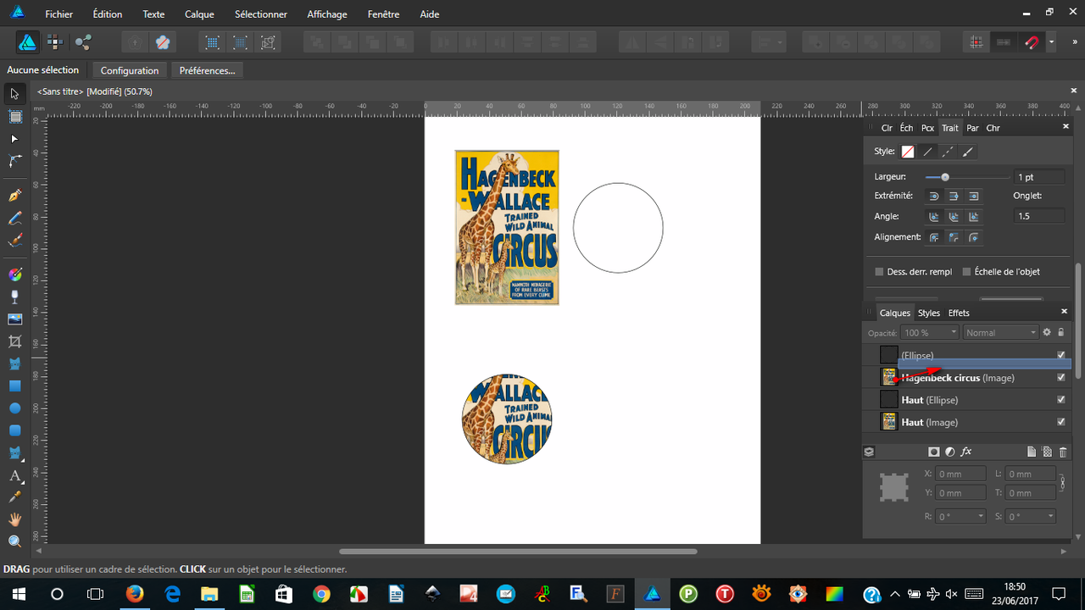Toggle visibility of Haut (Ellipse) layer

tap(1061, 400)
